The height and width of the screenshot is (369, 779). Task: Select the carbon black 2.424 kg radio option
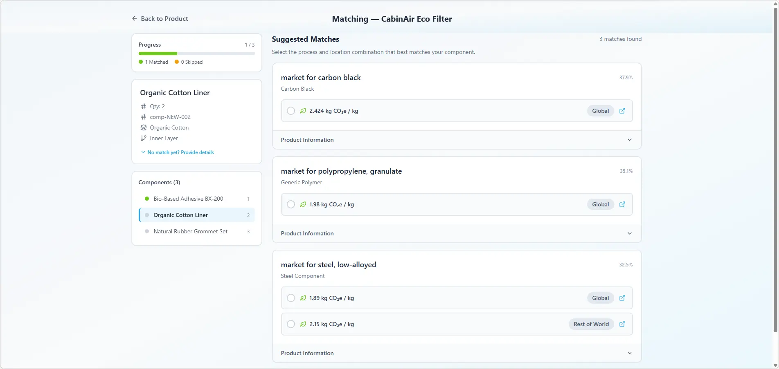291,111
